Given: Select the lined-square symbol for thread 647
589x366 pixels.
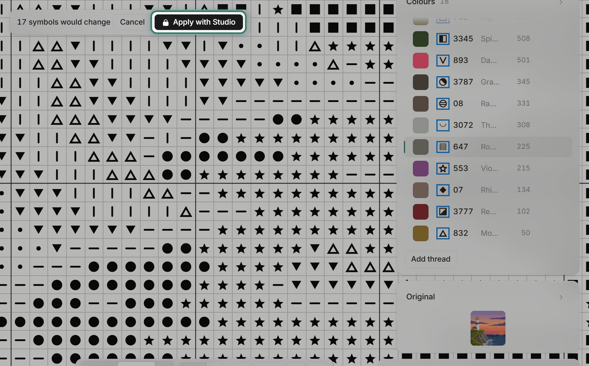Looking at the screenshot, I should [x=443, y=147].
